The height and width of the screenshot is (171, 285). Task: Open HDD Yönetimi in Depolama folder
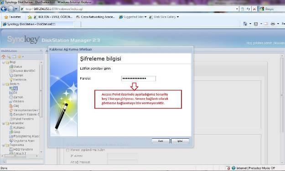(x=21, y=149)
